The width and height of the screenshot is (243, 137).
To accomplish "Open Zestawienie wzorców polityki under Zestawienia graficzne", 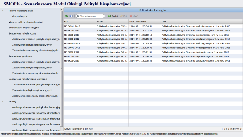I will point(36,62).
